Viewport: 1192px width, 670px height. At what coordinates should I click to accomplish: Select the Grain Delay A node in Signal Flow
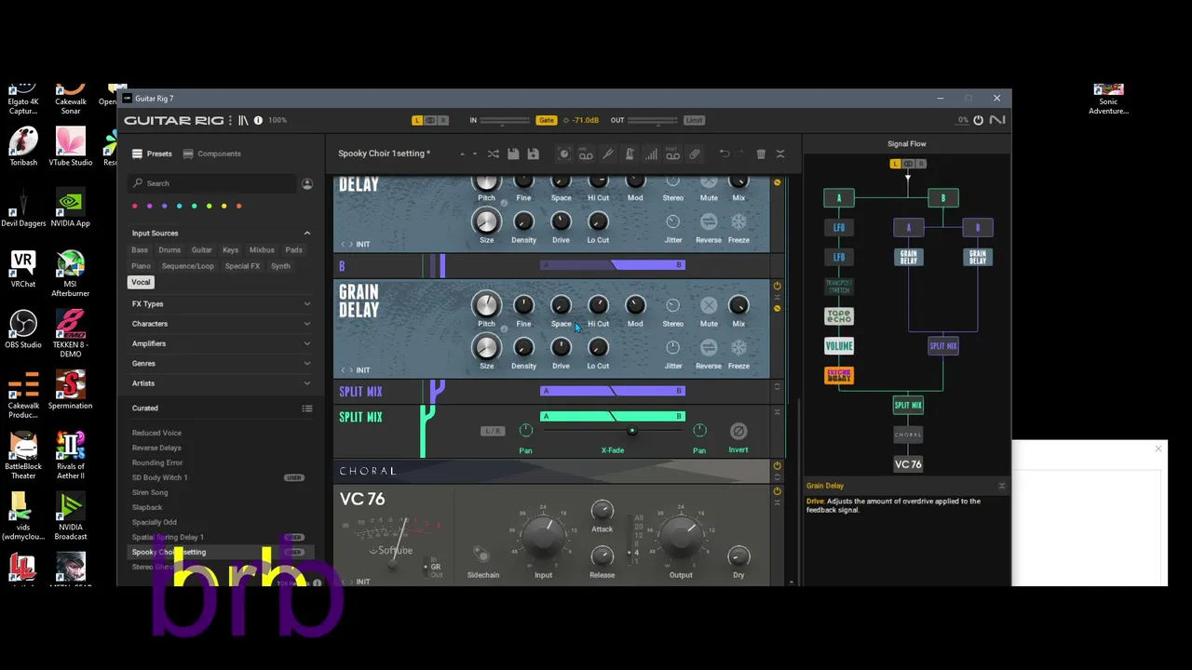909,257
